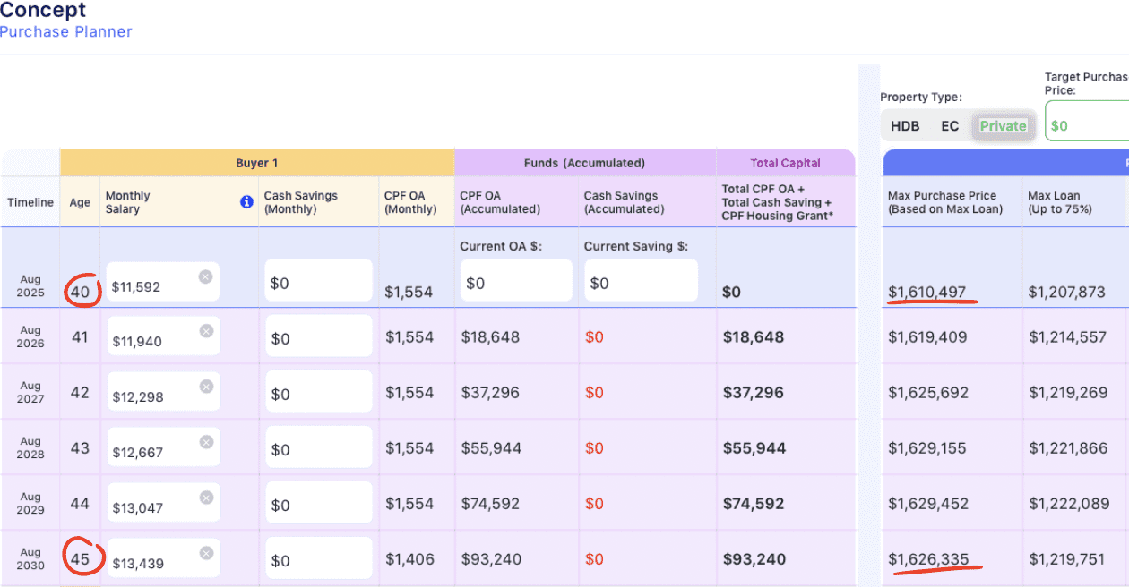
Task: Click the Target Purchase Price field
Action: [1089, 126]
